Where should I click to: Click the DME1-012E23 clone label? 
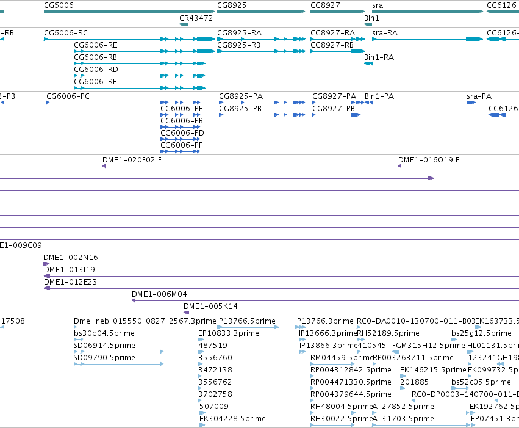(x=70, y=282)
